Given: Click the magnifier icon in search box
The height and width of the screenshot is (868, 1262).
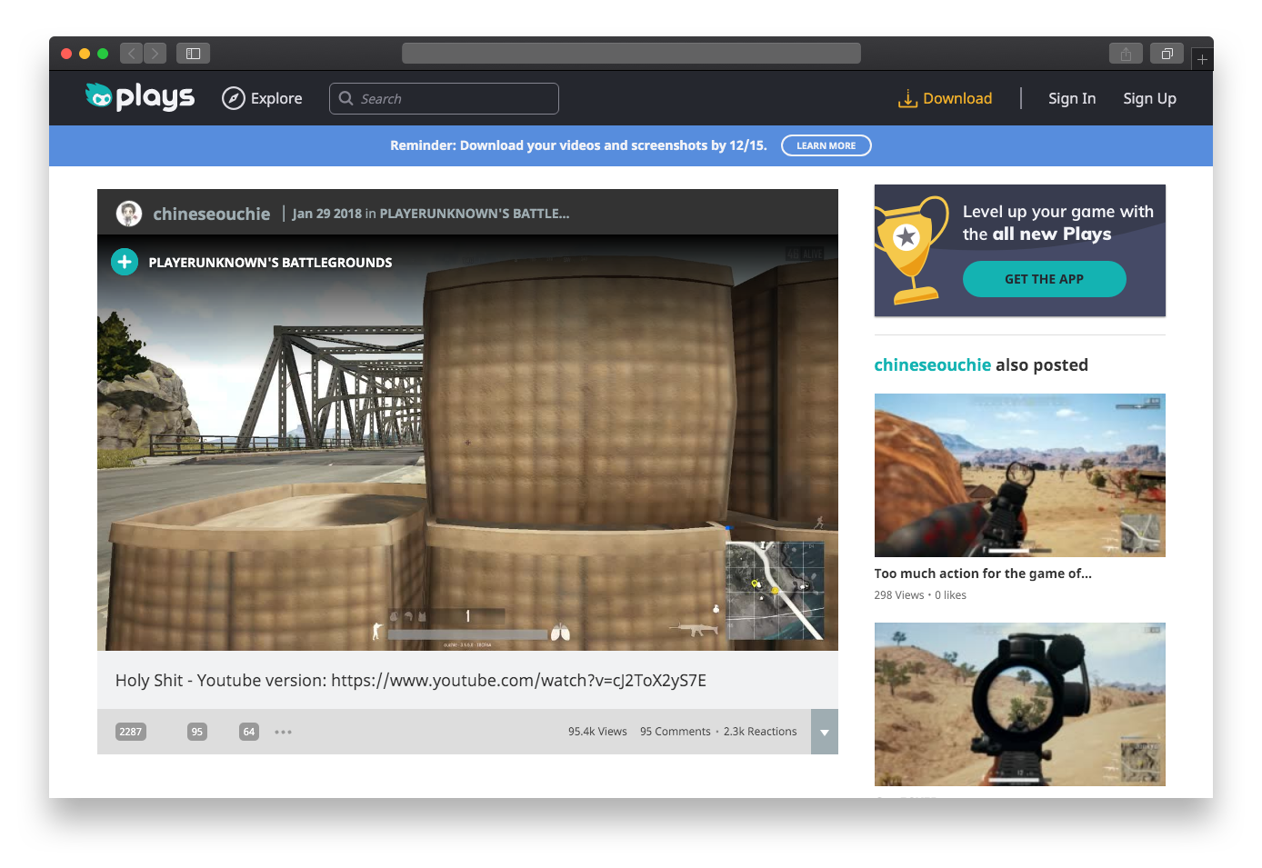Looking at the screenshot, I should tap(346, 98).
